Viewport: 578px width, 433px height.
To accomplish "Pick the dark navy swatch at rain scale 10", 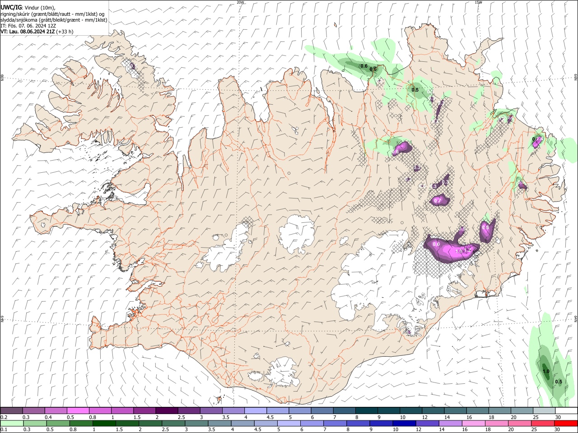I will coord(403,423).
